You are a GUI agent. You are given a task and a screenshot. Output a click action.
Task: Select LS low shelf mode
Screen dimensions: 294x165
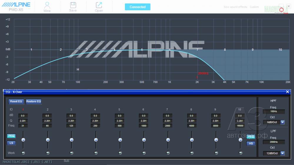coord(11,143)
